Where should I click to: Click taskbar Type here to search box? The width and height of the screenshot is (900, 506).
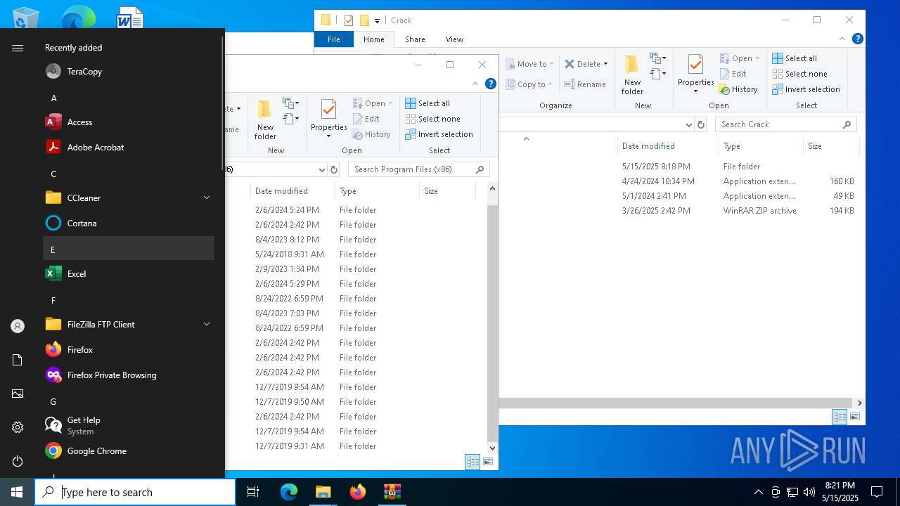tap(135, 492)
